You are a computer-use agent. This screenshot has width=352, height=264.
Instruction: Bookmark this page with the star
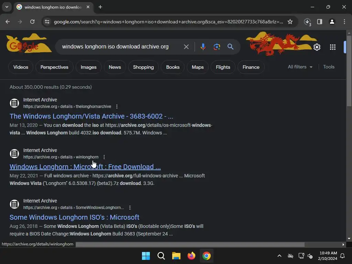[290, 22]
